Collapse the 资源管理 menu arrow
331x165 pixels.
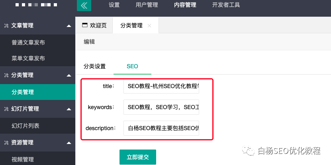[69, 142]
